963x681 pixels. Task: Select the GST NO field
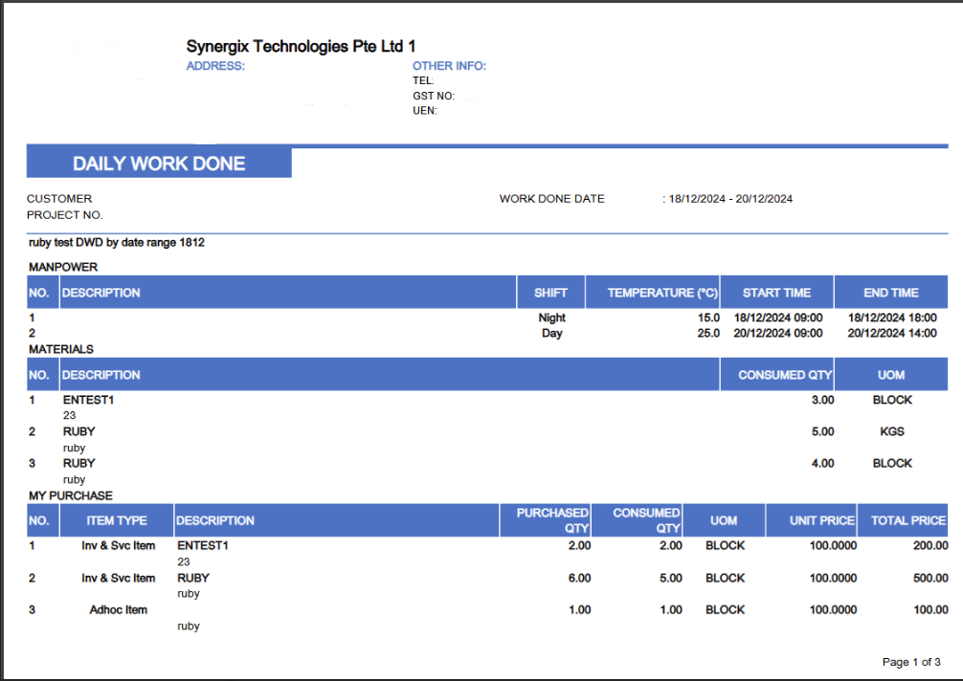[x=429, y=96]
